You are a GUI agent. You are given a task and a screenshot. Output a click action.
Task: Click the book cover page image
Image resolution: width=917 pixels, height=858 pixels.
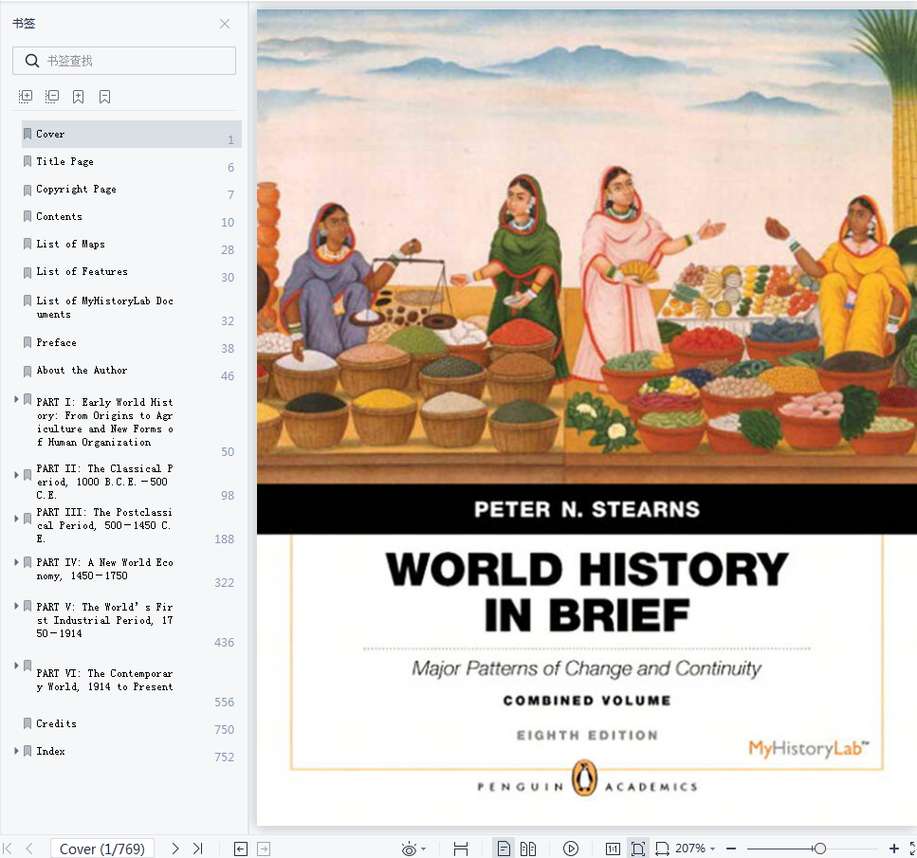587,417
